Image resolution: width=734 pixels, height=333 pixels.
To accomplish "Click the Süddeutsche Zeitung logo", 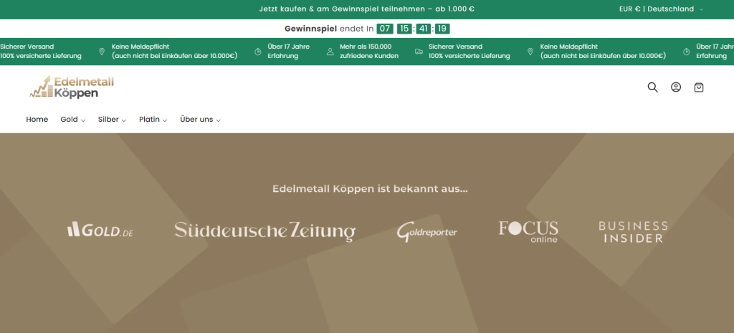I will pyautogui.click(x=264, y=231).
